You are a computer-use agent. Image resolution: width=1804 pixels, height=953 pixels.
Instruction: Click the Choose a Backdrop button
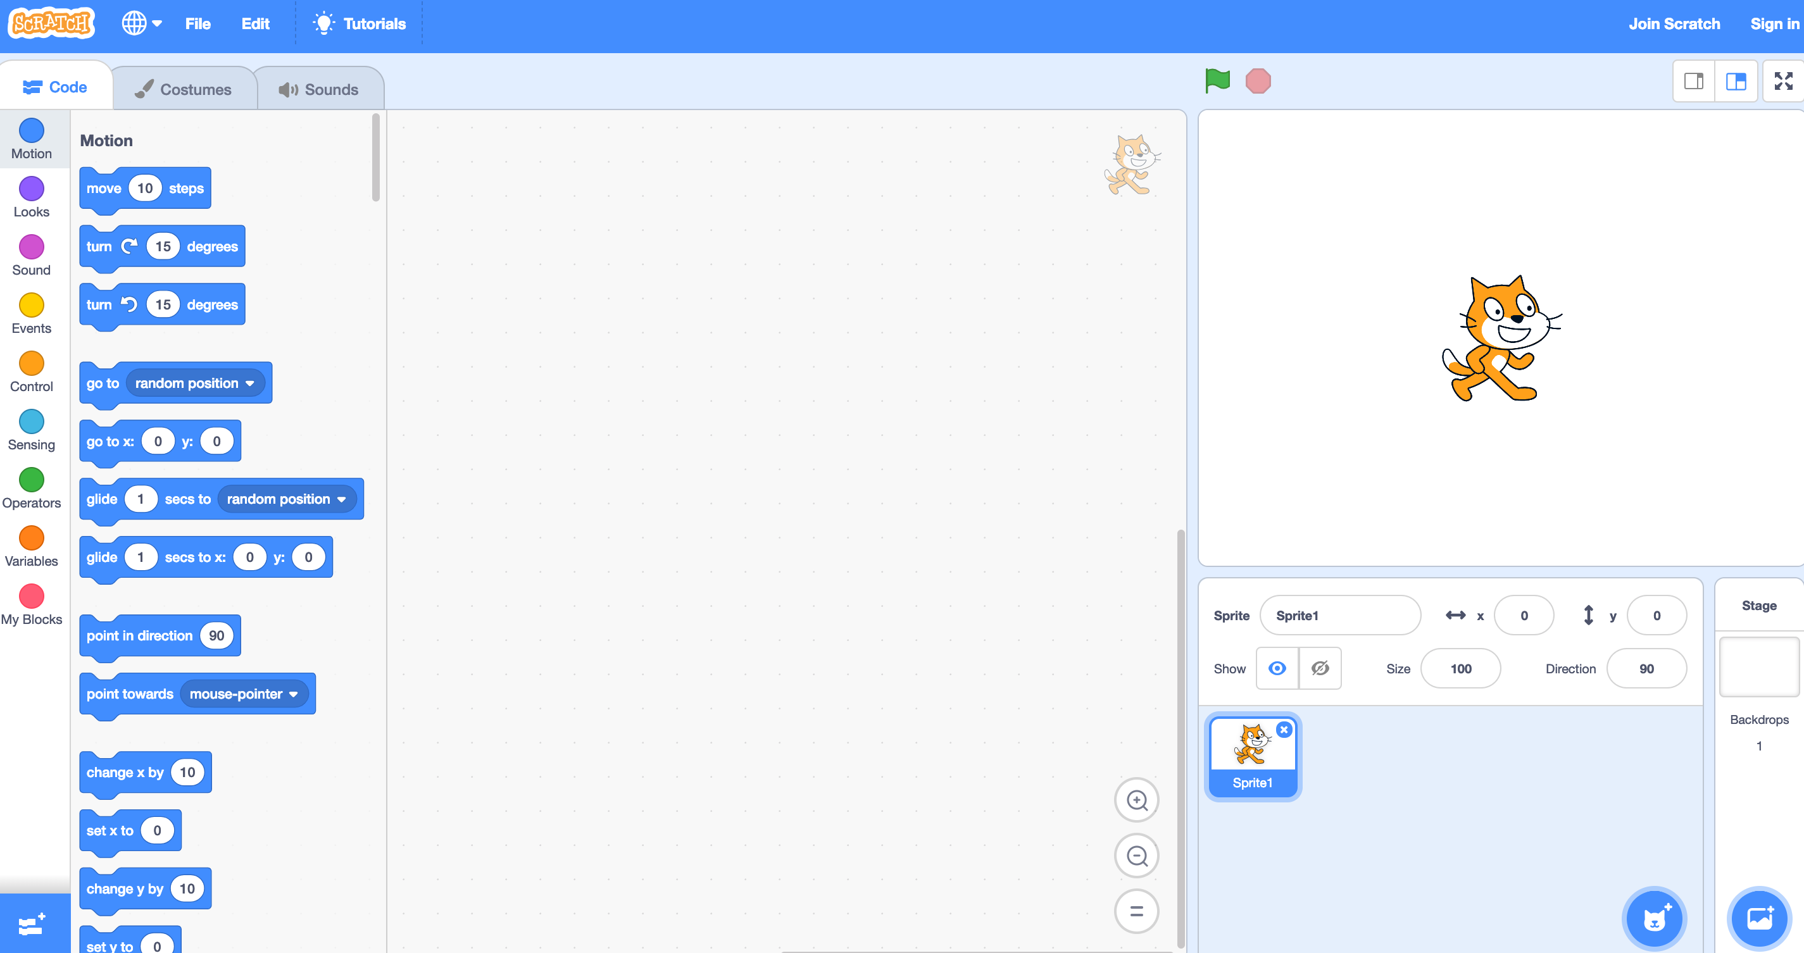(x=1758, y=918)
